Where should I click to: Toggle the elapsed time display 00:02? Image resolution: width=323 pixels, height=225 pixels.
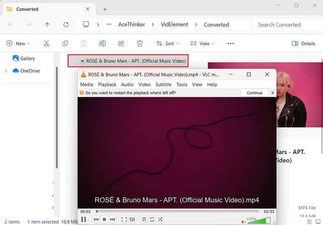point(86,211)
